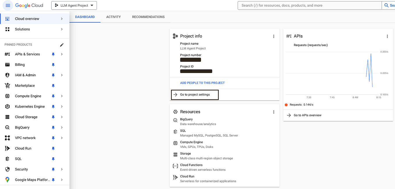Viewport: 395px width, 189px height.
Task: Open the navigation menu
Action: coord(8,5)
